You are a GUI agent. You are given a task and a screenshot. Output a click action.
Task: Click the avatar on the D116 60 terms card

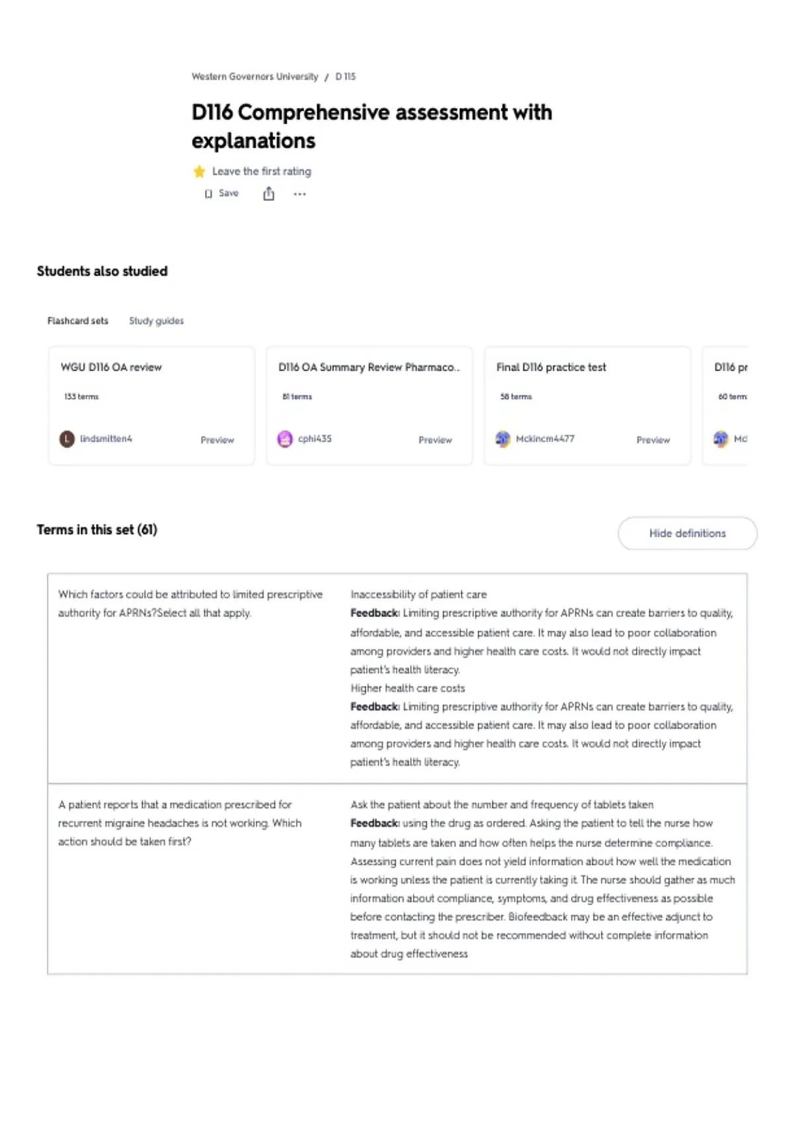[721, 439]
